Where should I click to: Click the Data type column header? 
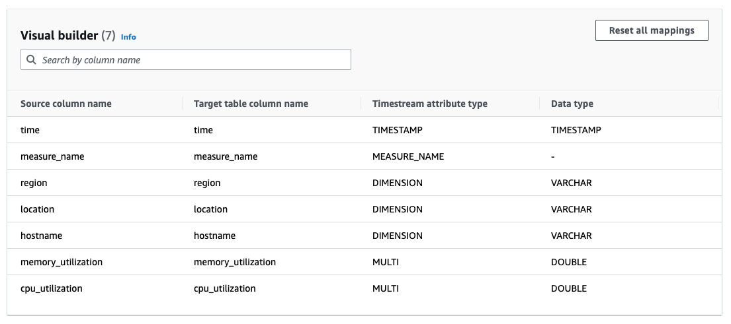[x=572, y=104]
